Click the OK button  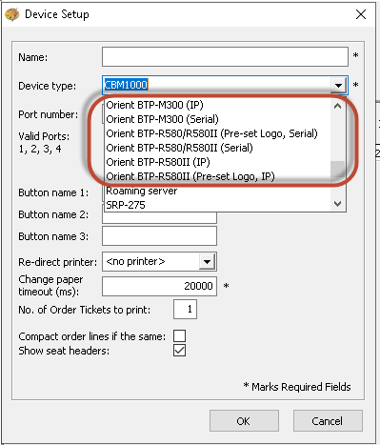244,421
